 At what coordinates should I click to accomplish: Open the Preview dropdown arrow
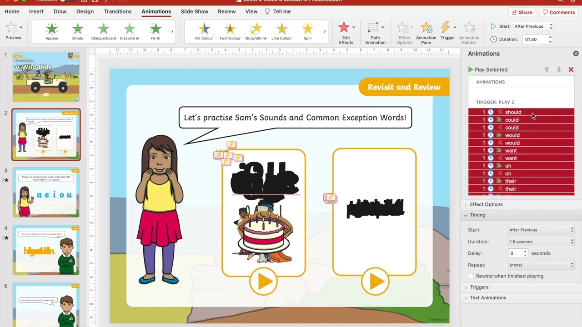(21, 27)
